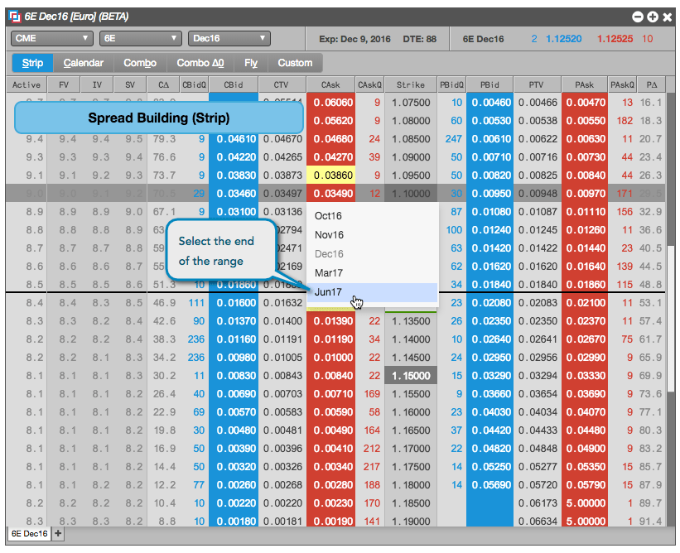Click futures bid price 1.12520
Viewport: 680px width, 553px height.
coord(563,39)
